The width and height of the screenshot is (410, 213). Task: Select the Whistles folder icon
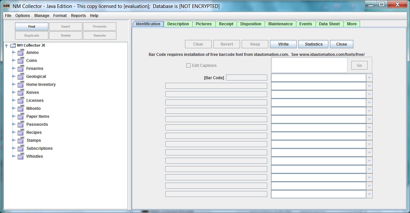point(20,156)
